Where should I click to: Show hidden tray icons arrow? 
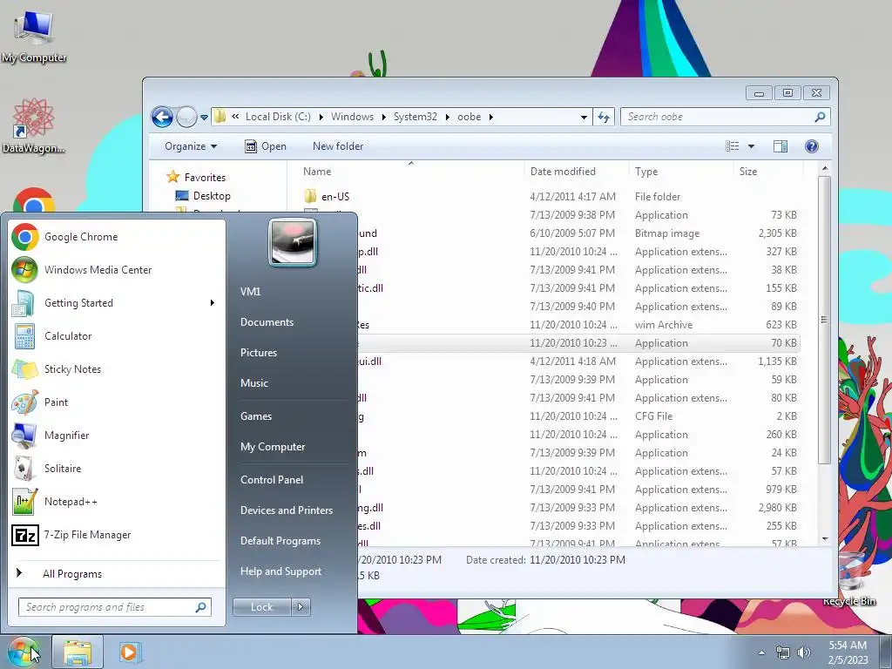(761, 652)
